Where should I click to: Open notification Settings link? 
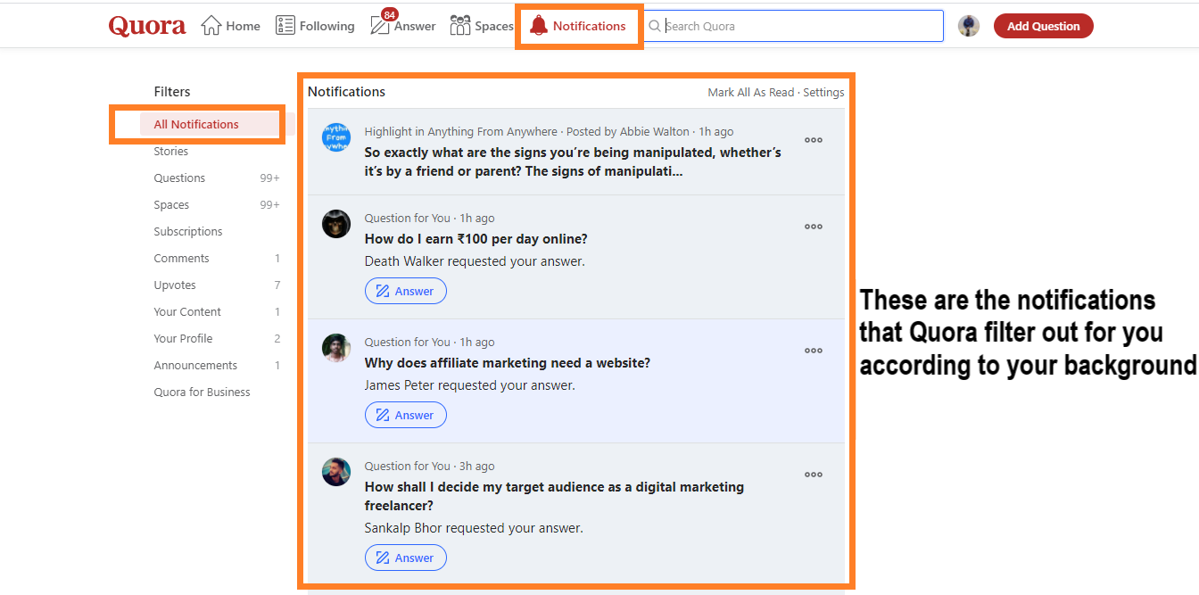point(823,92)
